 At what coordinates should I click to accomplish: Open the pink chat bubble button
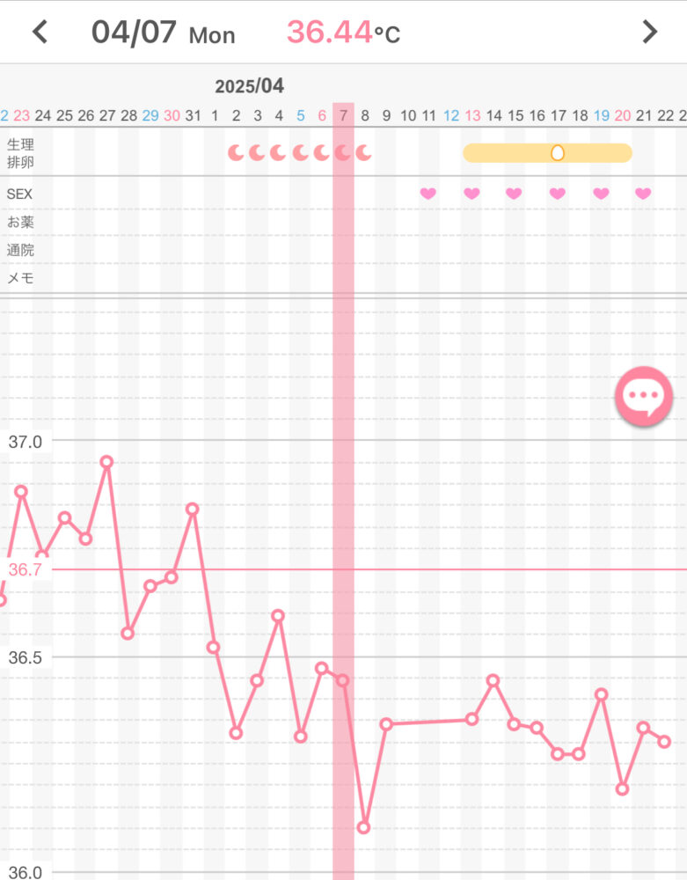[x=644, y=396]
